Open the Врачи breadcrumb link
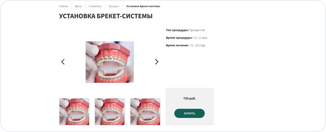The image size is (326, 132). 78,6
